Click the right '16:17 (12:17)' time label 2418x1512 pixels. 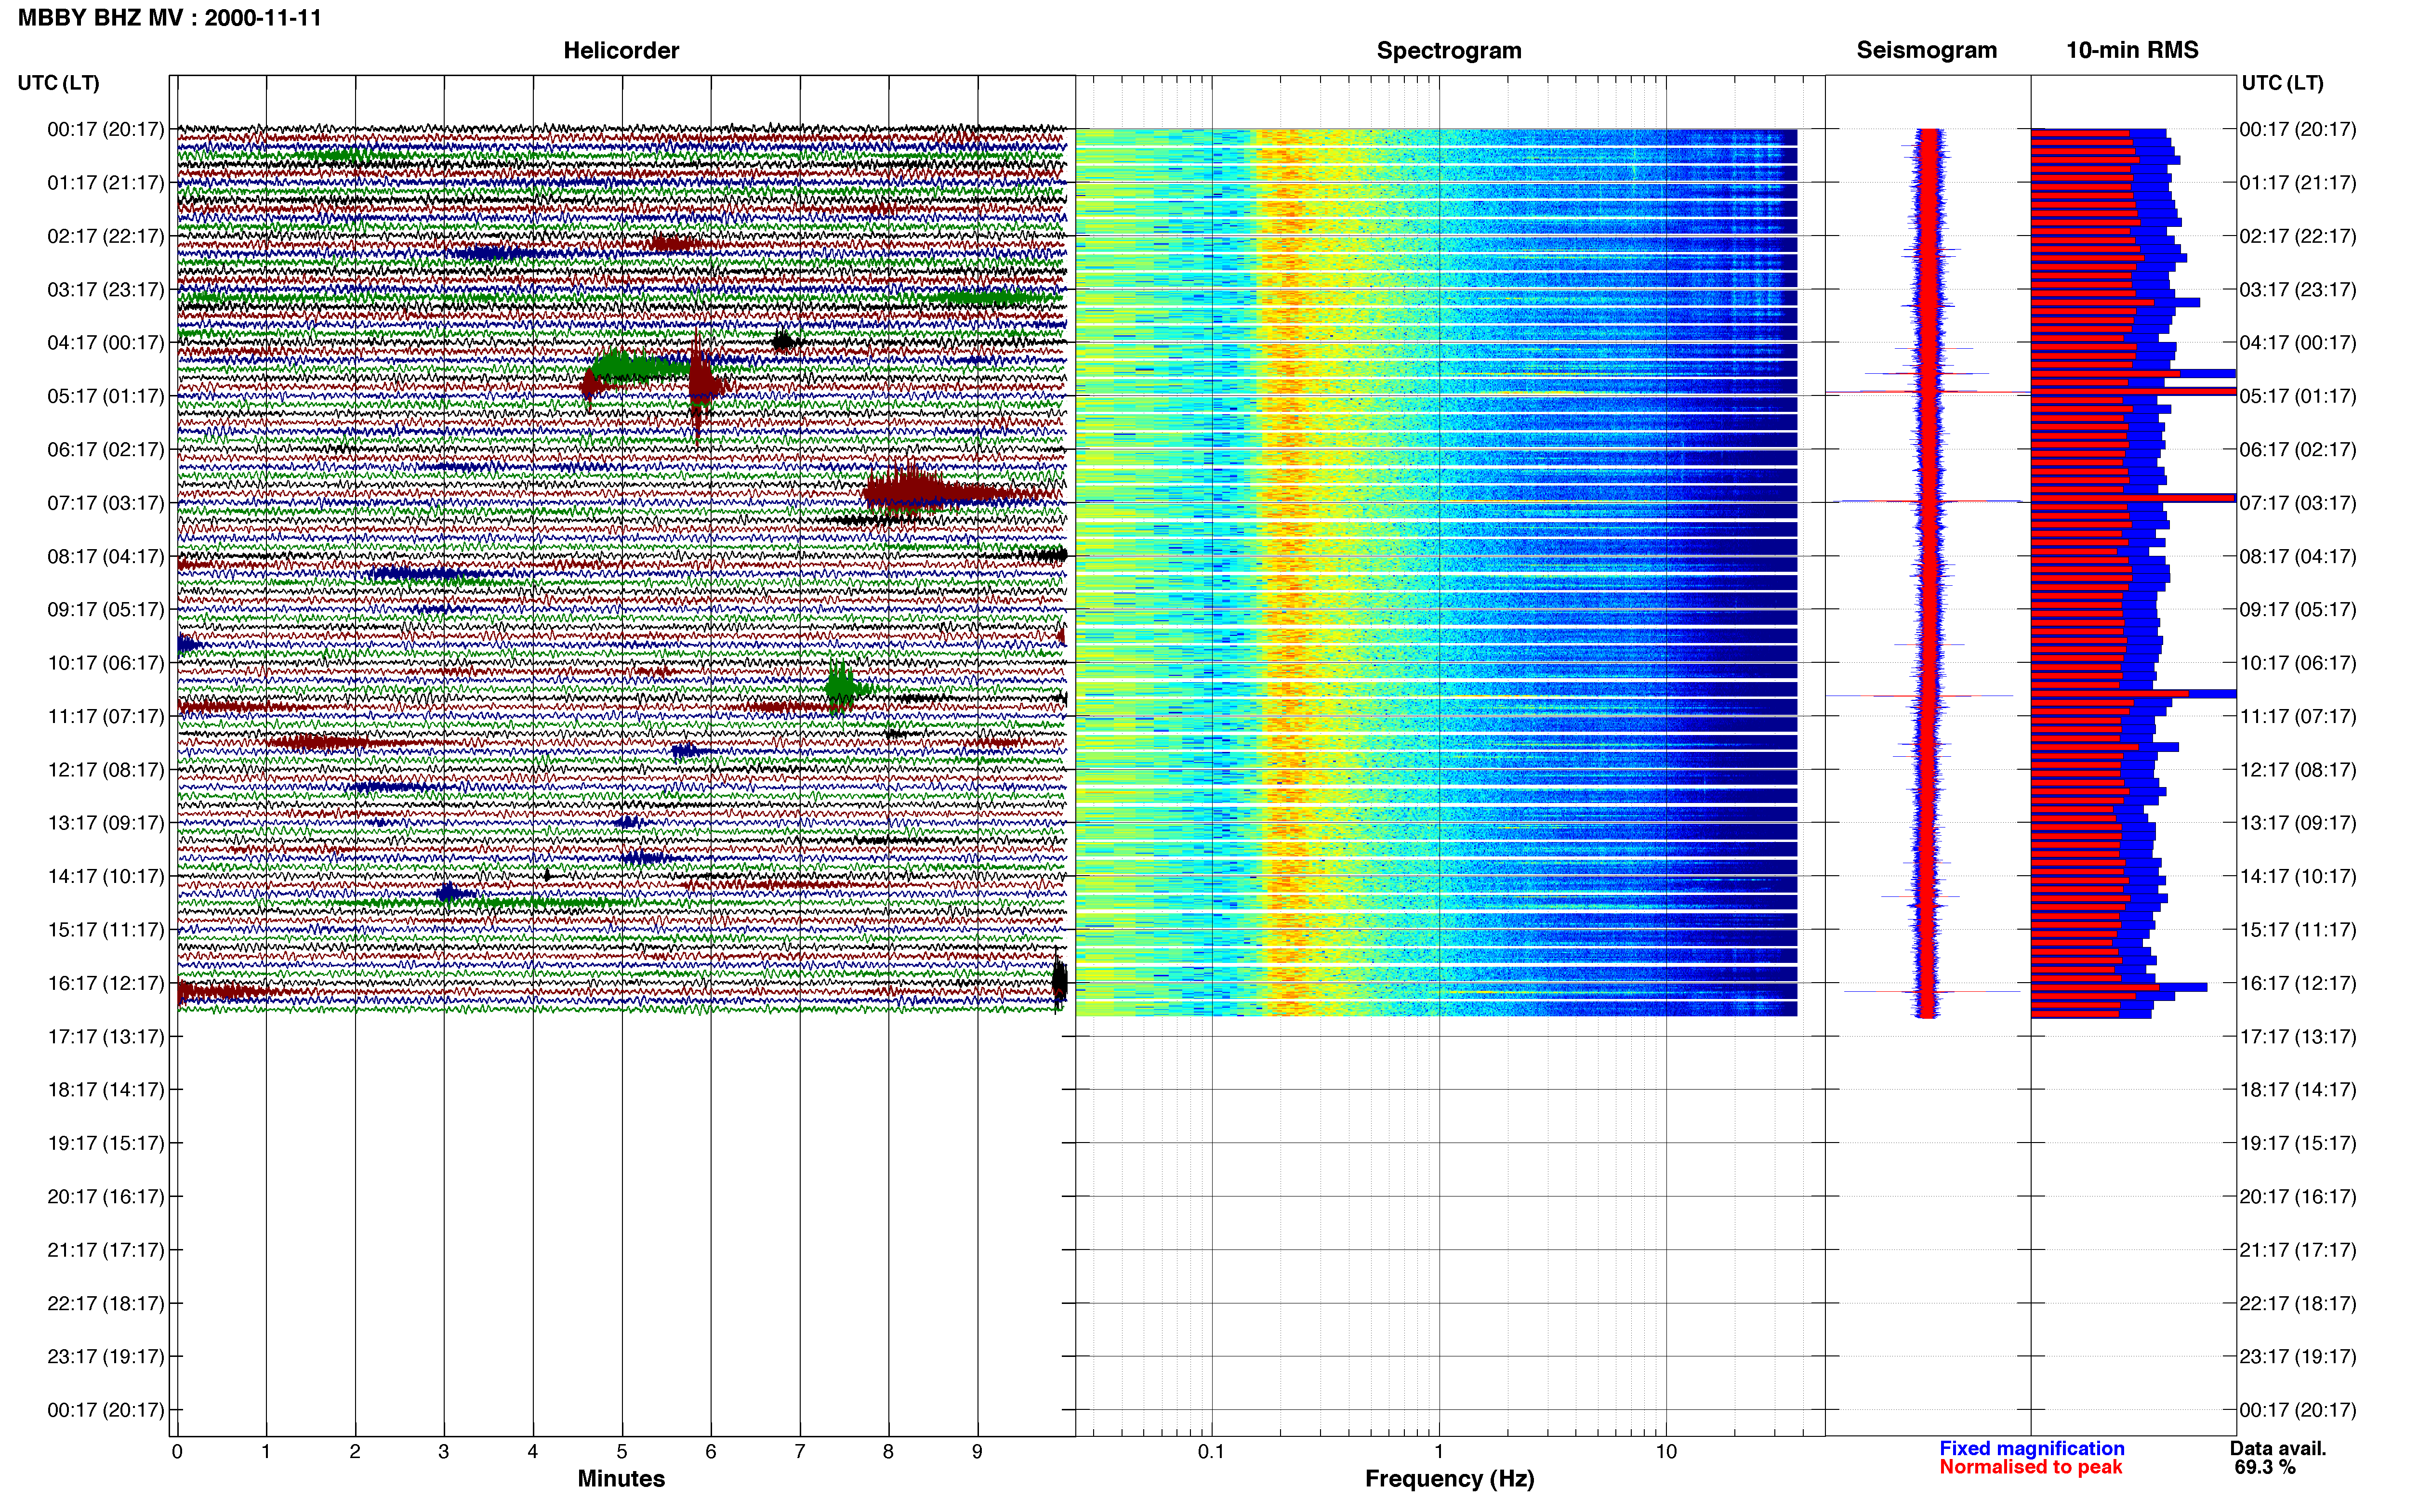point(2298,983)
